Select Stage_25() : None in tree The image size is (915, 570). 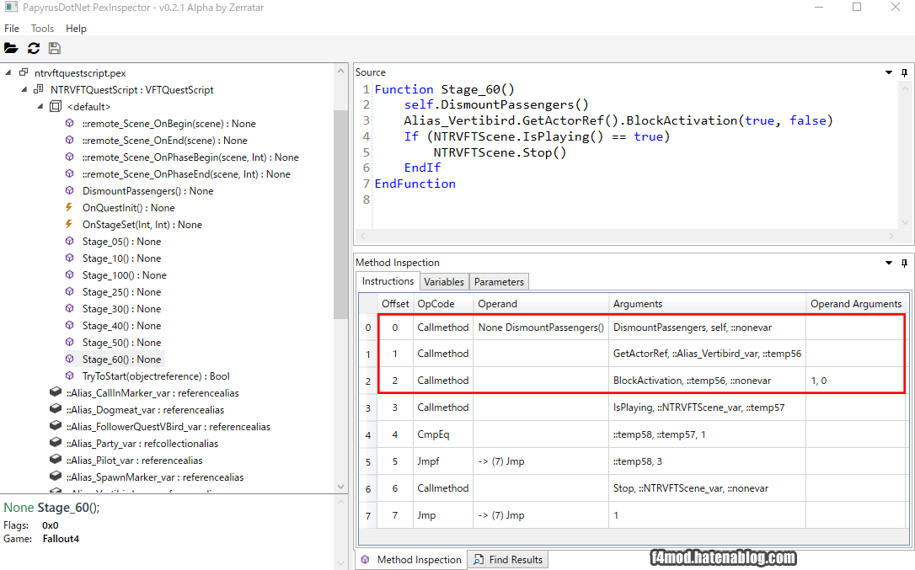121,291
